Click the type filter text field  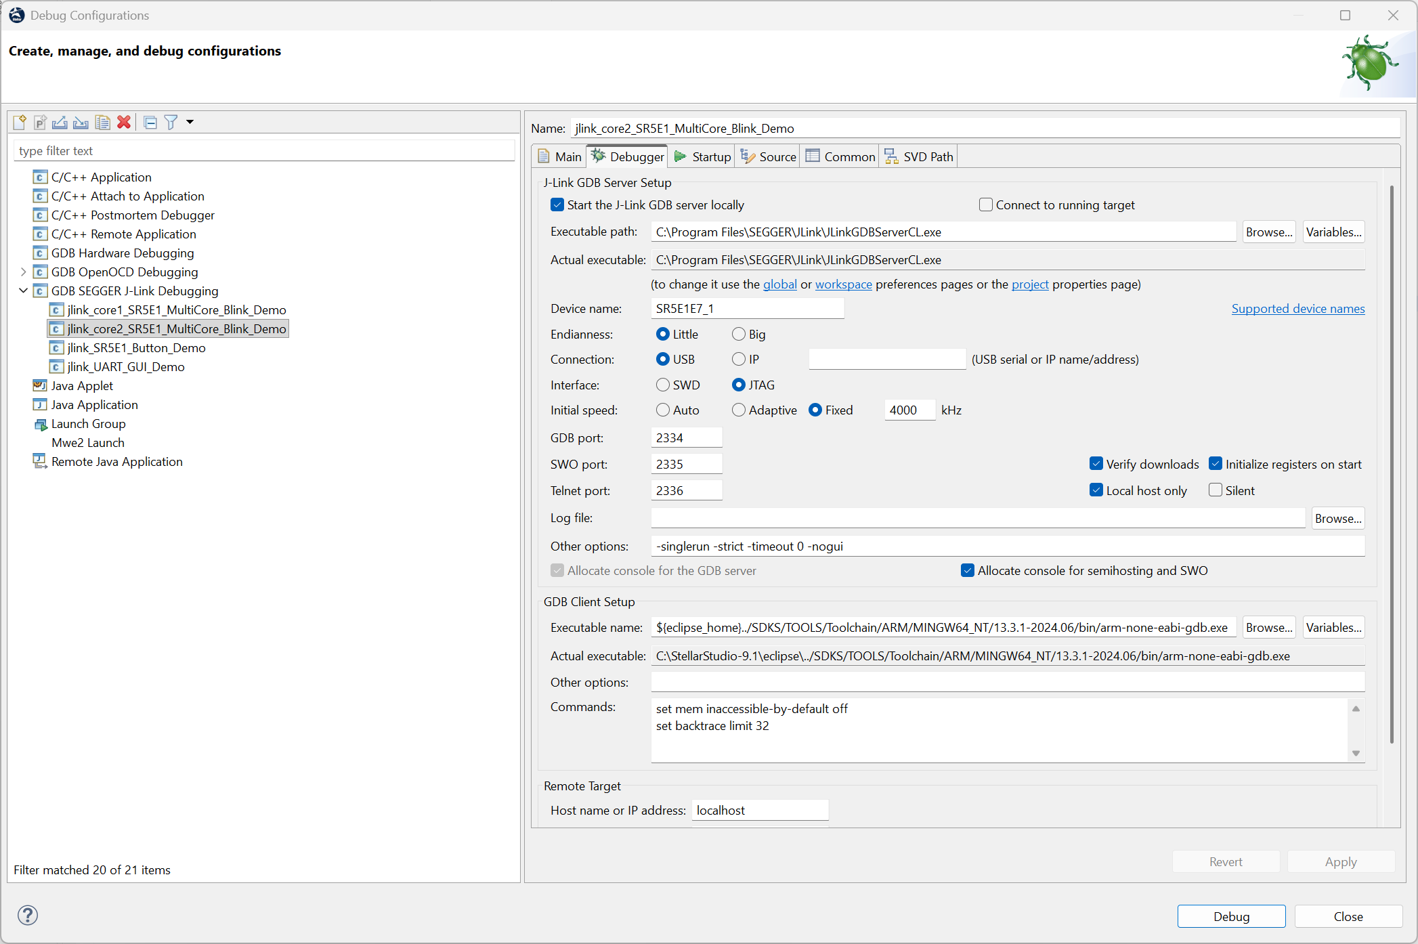coord(264,151)
